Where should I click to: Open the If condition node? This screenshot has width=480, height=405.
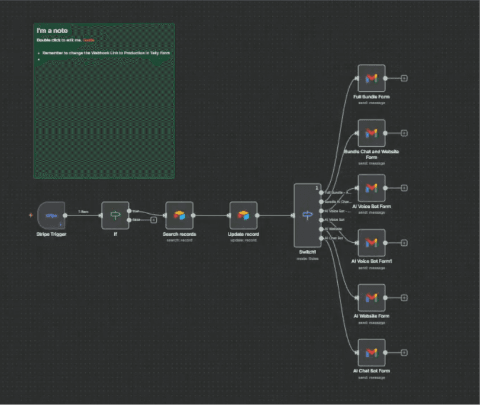[x=115, y=216]
